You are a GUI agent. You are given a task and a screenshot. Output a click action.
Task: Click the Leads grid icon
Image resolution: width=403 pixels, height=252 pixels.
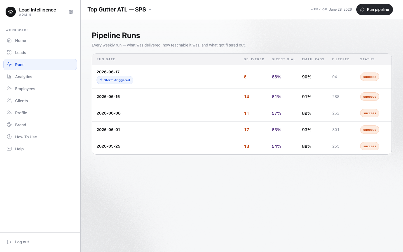pos(9,52)
